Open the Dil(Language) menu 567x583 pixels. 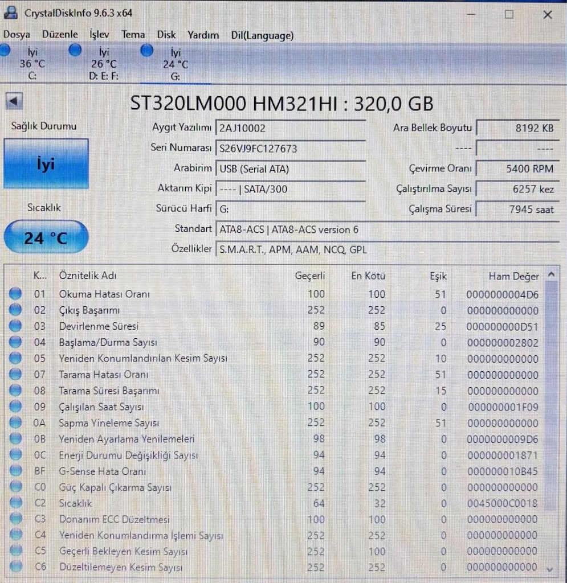[262, 35]
